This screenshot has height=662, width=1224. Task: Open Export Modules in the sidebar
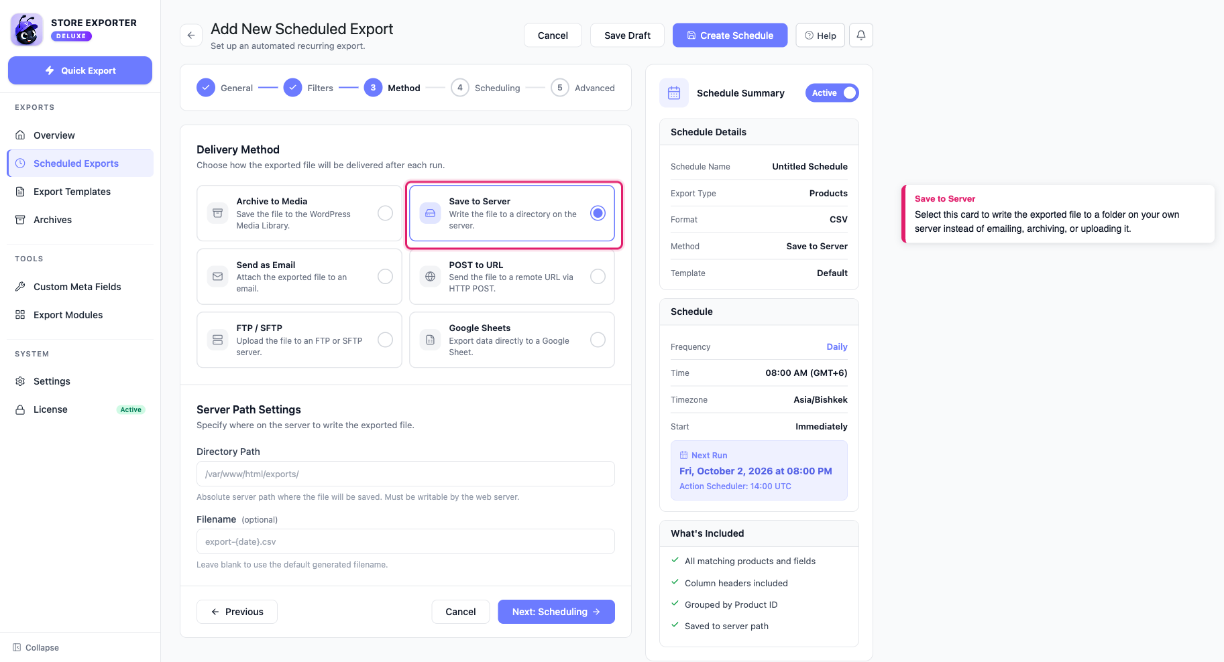(x=80, y=315)
